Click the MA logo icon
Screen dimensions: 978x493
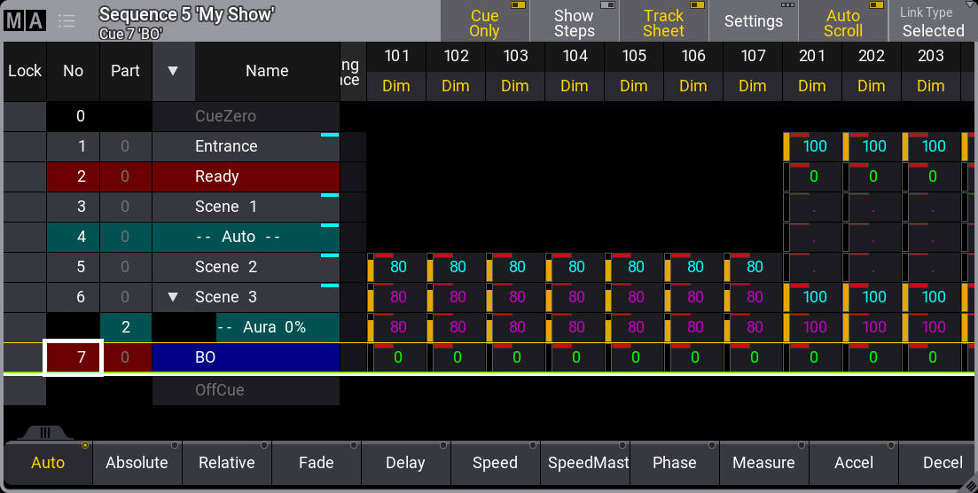24,21
